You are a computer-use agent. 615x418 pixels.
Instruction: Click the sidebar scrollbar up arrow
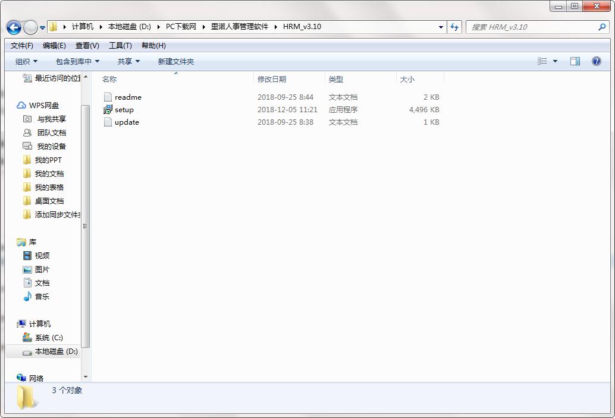pyautogui.click(x=86, y=77)
